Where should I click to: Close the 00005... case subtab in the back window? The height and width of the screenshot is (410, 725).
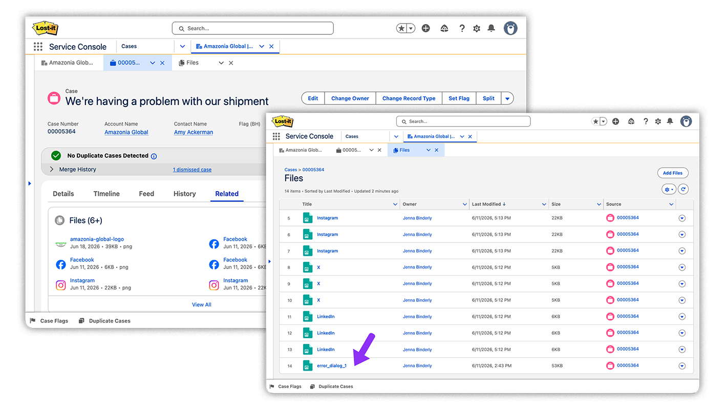pyautogui.click(x=162, y=63)
